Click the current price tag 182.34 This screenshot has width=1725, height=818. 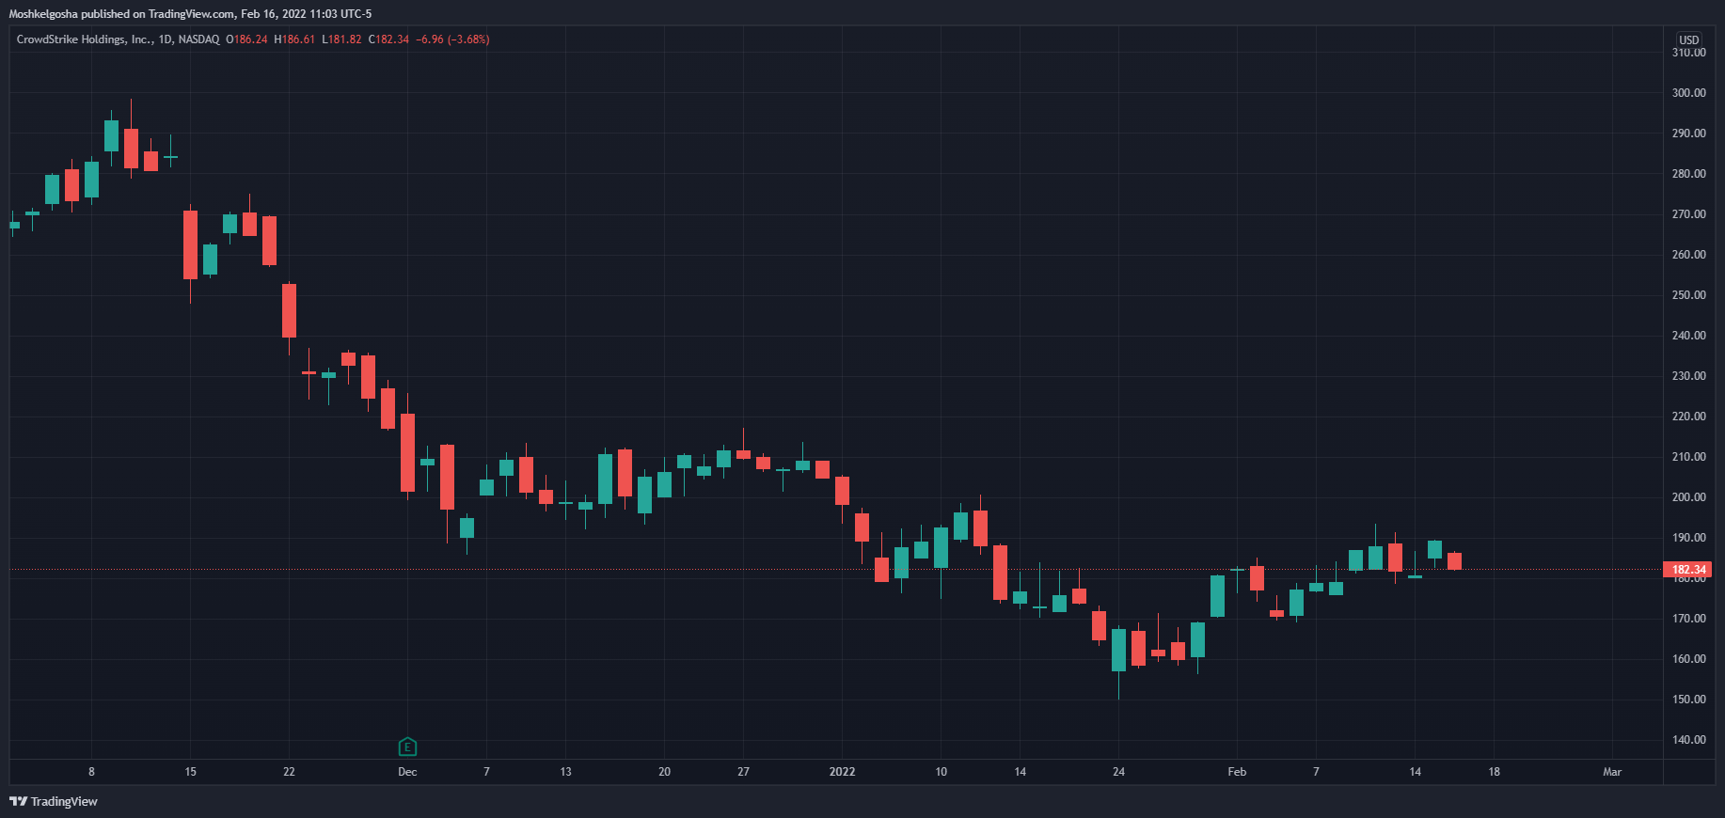coord(1688,570)
